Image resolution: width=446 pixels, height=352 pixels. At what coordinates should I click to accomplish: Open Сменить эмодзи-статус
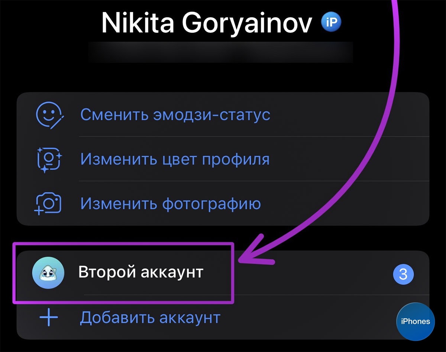point(175,115)
